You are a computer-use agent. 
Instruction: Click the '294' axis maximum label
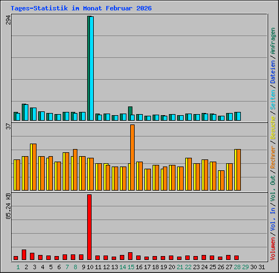pyautogui.click(x=8, y=20)
